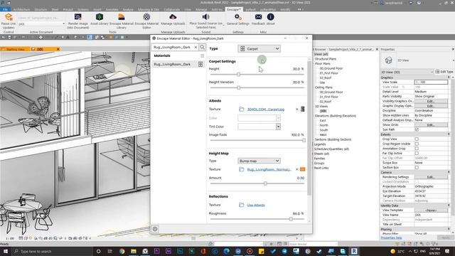The image size is (455, 256).
Task: Enable the Section Box checkbox
Action: coord(417,168)
